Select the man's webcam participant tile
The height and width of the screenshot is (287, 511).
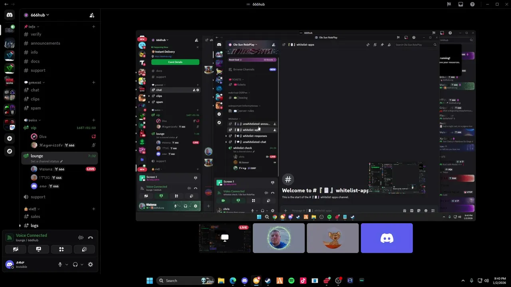(x=279, y=238)
